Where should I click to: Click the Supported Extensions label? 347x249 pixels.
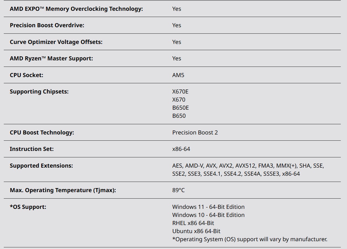(x=41, y=166)
